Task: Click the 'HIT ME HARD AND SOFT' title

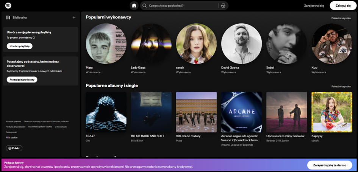Action: [x=147, y=136]
